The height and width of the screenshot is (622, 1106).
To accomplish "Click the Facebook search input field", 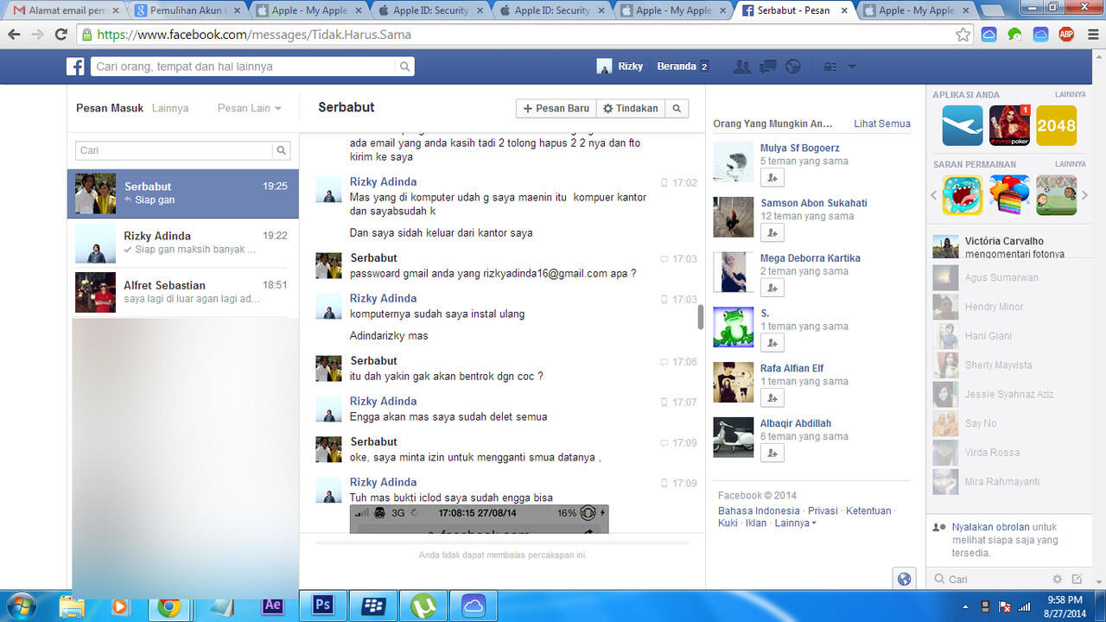I will tap(243, 67).
